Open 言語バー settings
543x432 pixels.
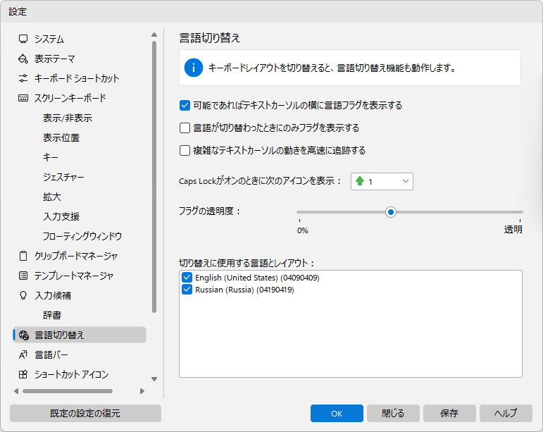click(51, 355)
